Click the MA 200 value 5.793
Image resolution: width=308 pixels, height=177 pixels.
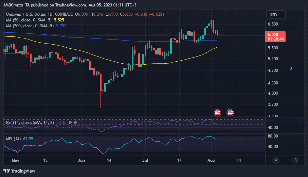tap(61, 26)
